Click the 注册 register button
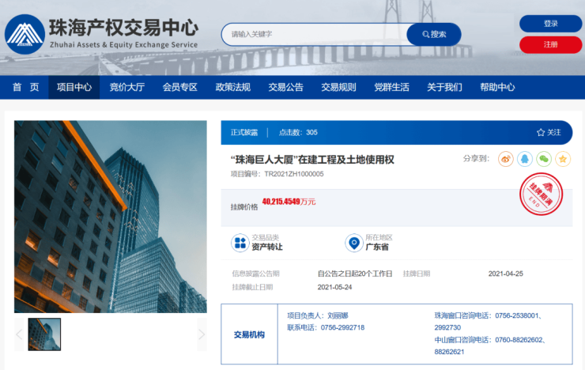The width and height of the screenshot is (585, 370). [x=550, y=45]
